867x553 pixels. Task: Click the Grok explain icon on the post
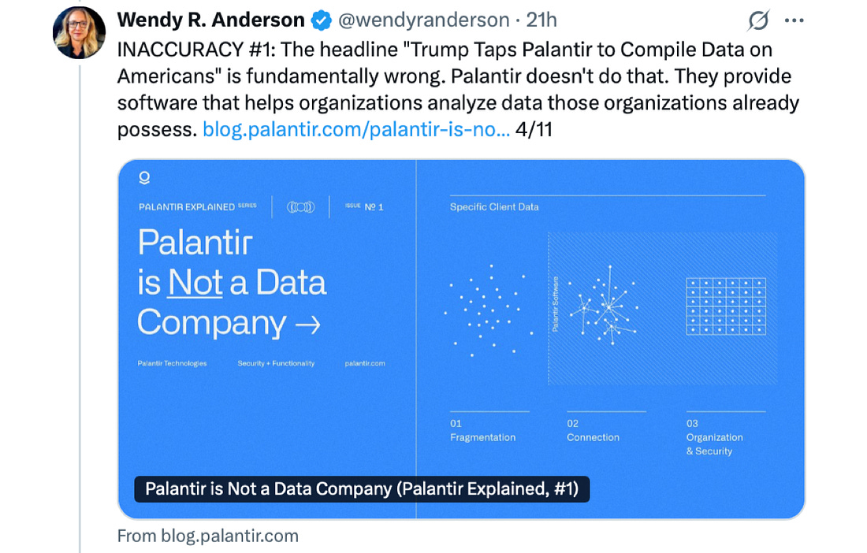759,20
